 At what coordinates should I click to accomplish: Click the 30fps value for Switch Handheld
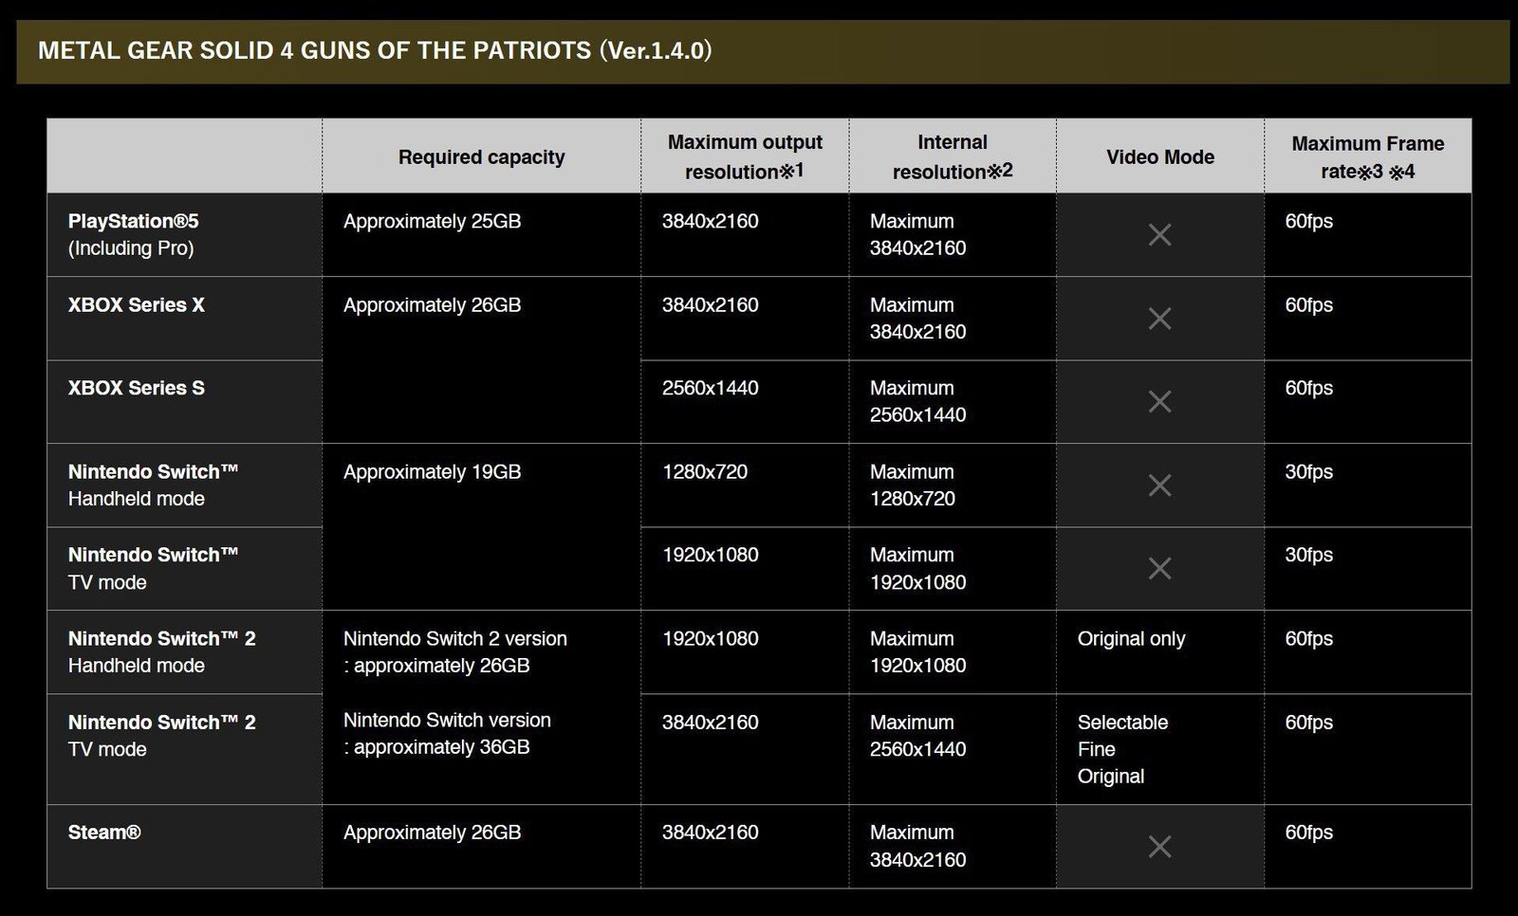1308,472
